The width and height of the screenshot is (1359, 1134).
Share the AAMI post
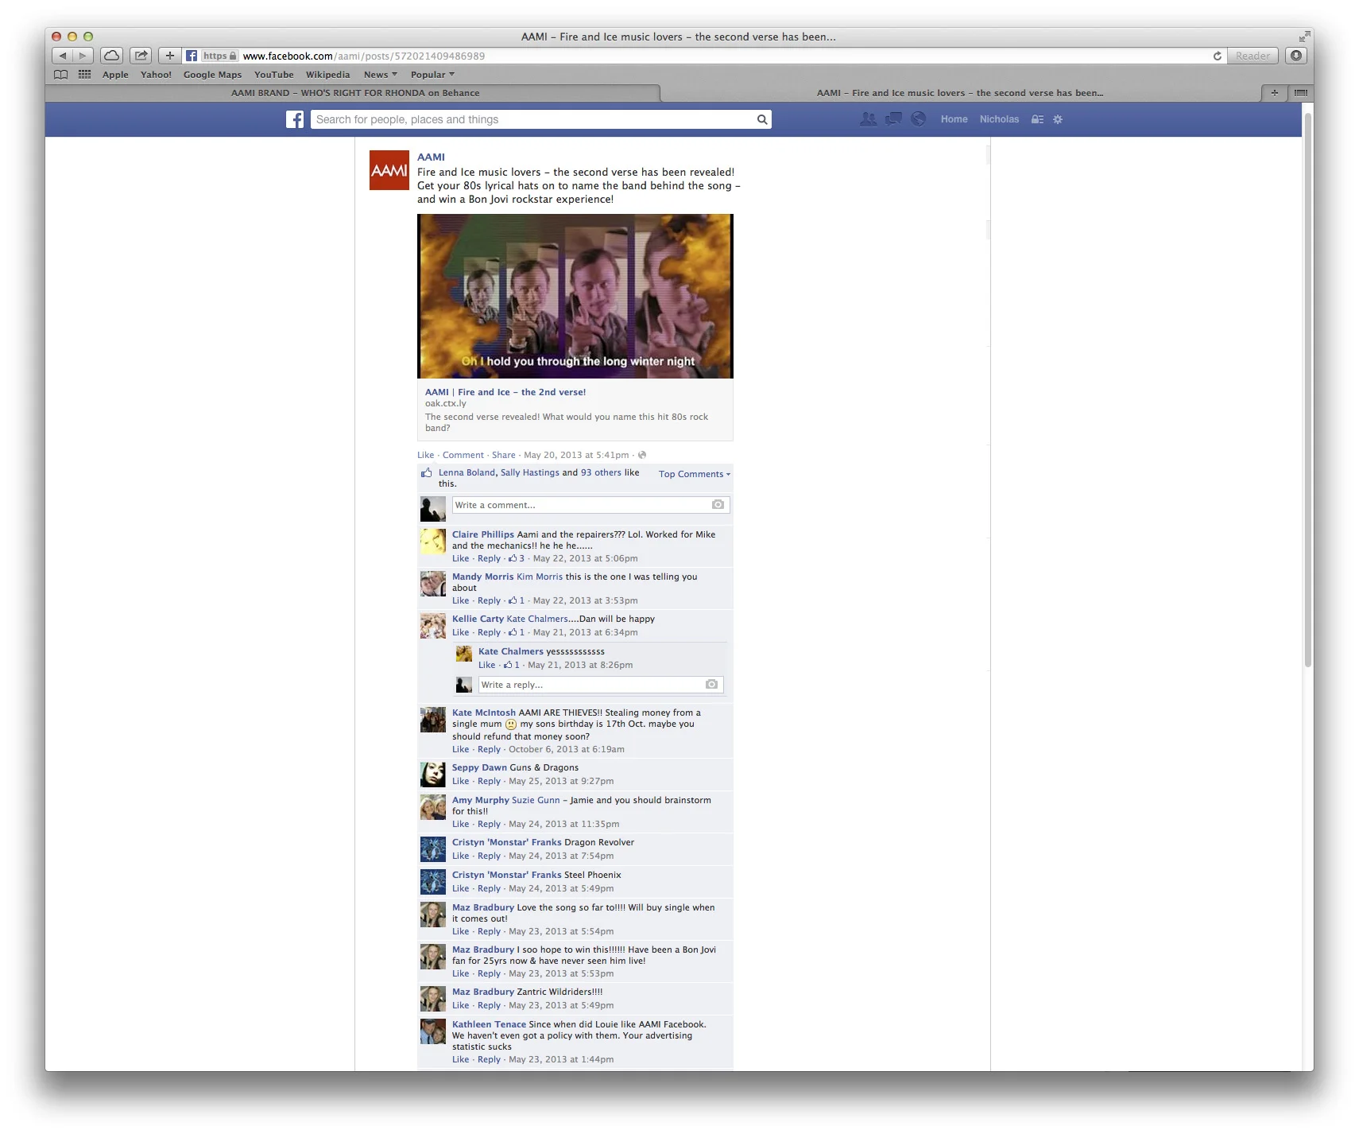pos(504,455)
